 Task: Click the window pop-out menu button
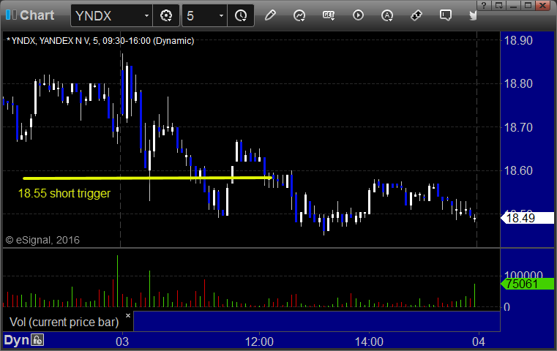click(x=498, y=5)
